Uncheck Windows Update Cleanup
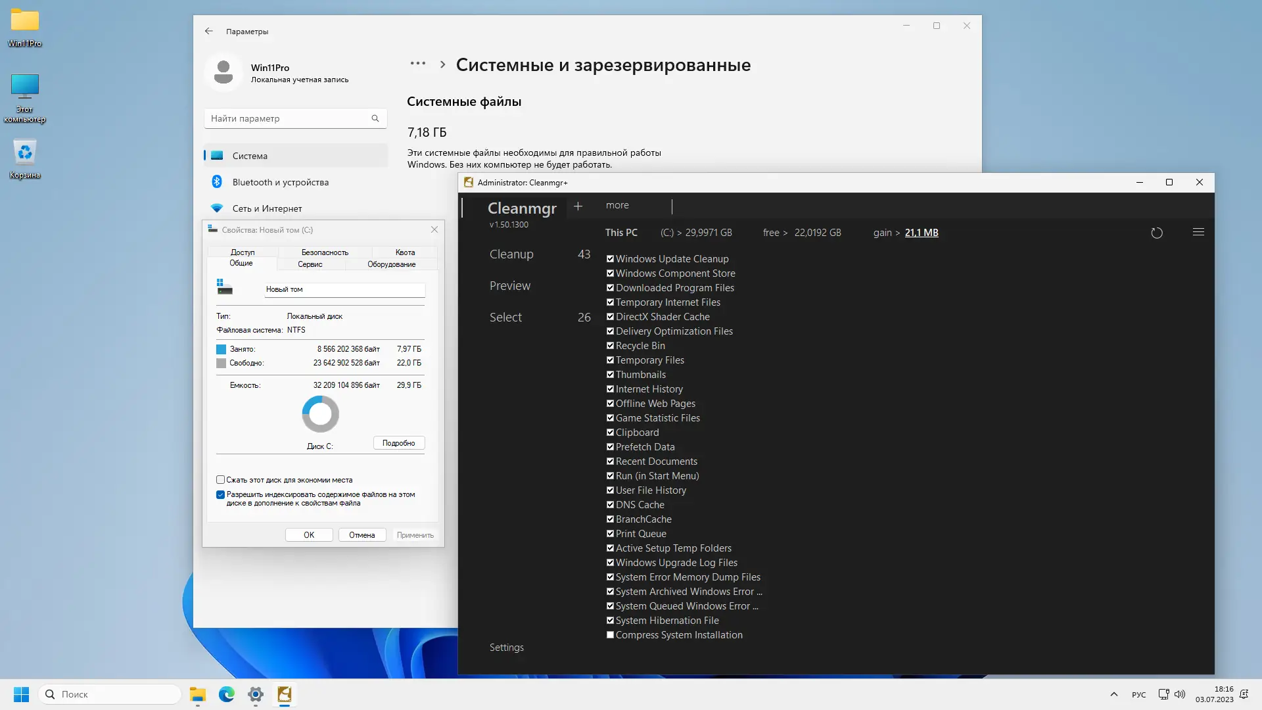The height and width of the screenshot is (710, 1262). click(x=610, y=259)
